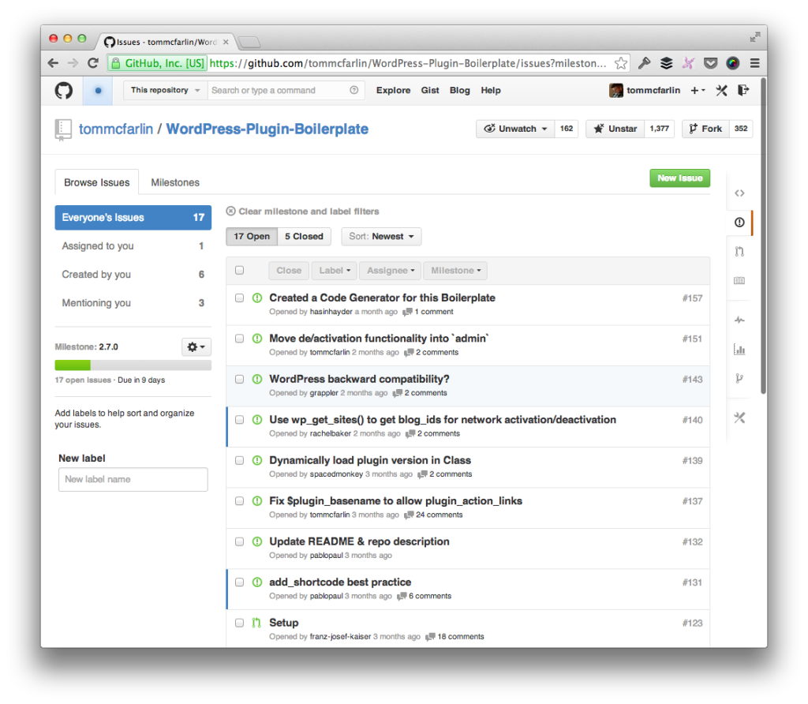The image size is (808, 704).
Task: Open the milestone gear dropdown
Action: [196, 346]
